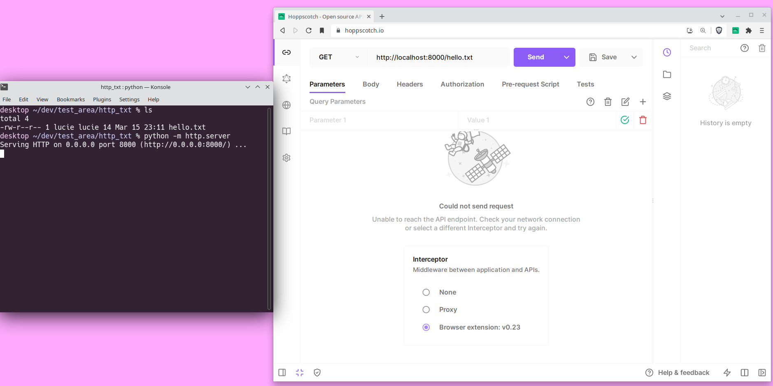Toggle the Parameter 1 active checkmark
The image size is (773, 386).
[x=625, y=120]
